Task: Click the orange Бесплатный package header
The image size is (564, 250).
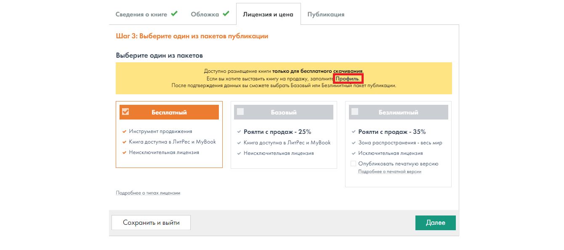Action: 169,112
